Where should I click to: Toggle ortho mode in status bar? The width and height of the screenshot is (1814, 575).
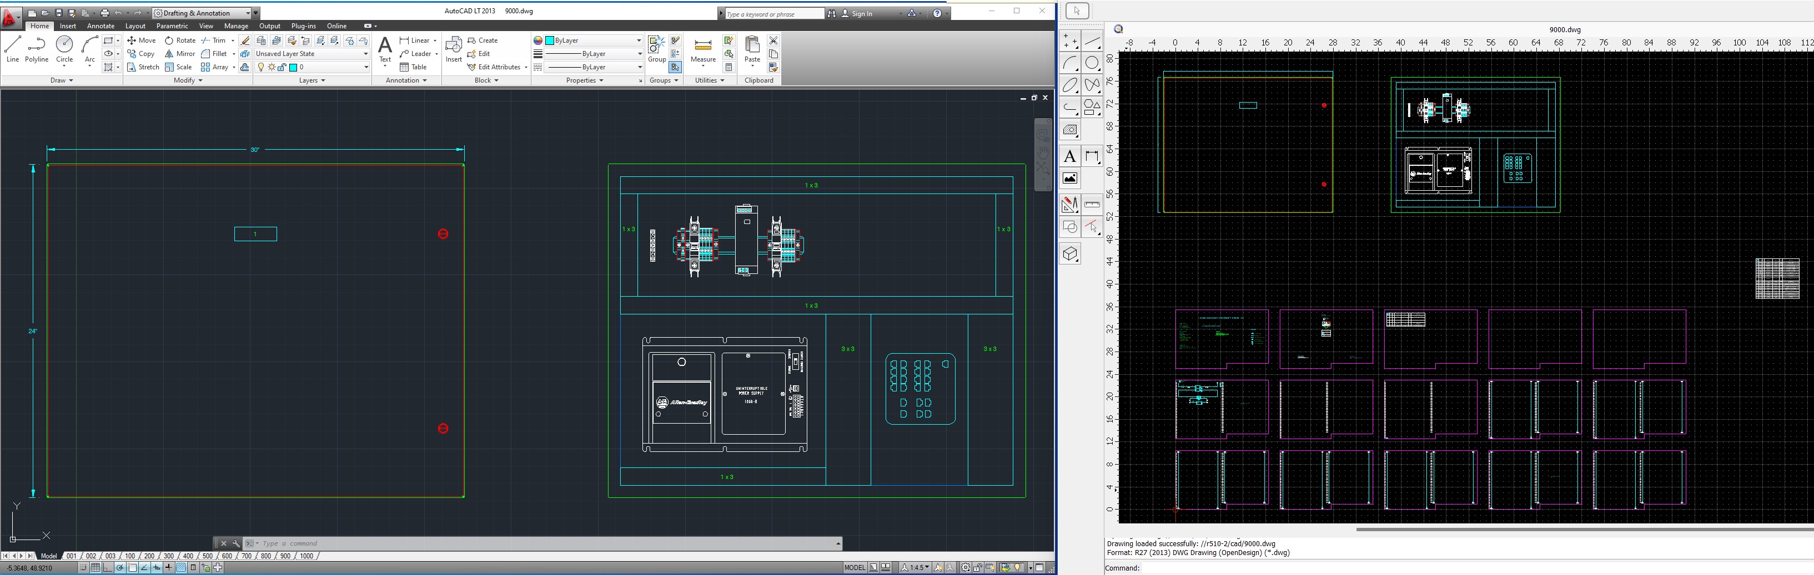click(x=108, y=568)
